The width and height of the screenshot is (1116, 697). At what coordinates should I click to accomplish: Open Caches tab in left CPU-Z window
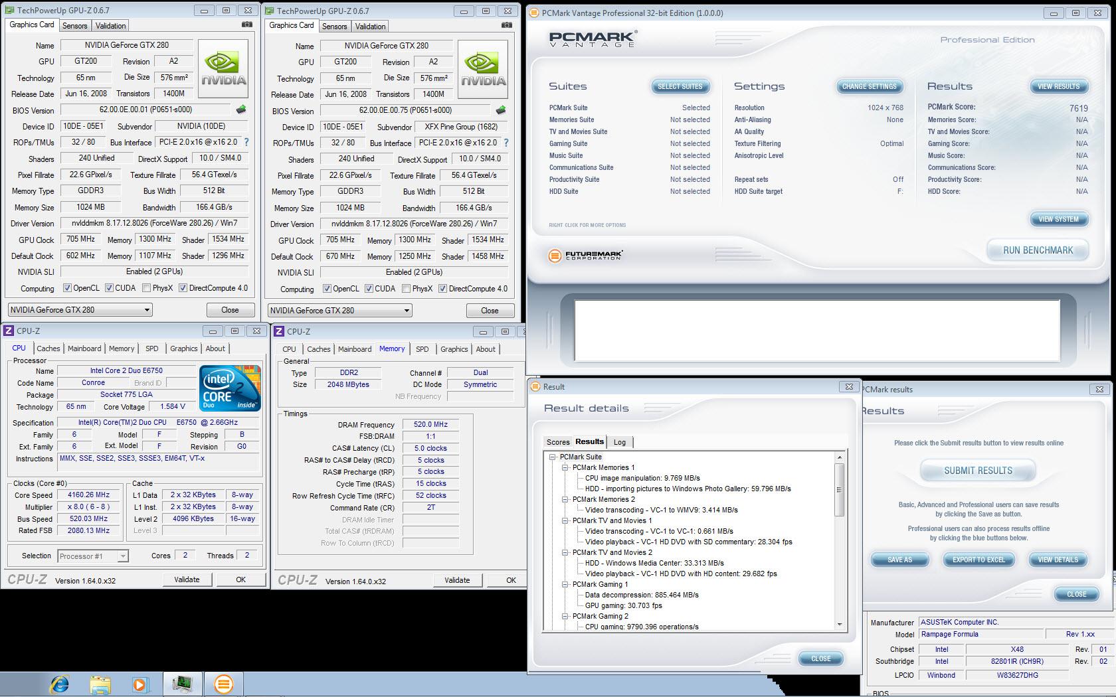pos(48,348)
